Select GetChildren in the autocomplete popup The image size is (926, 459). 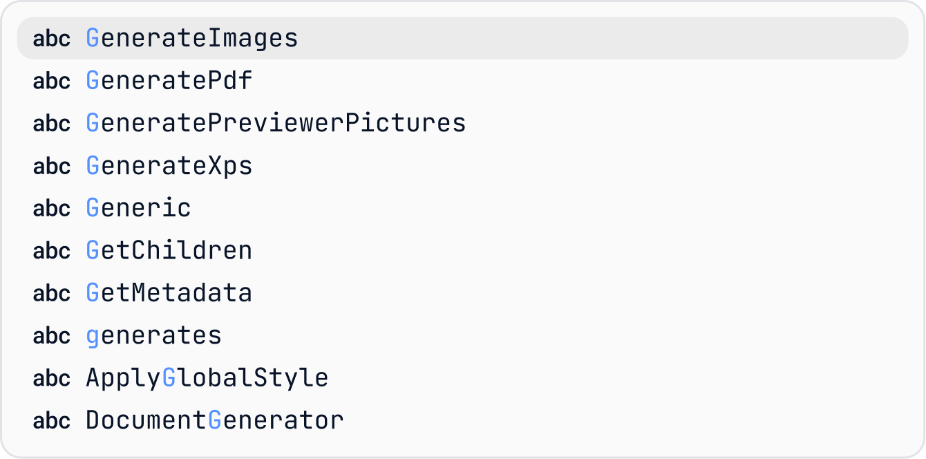[x=462, y=250]
